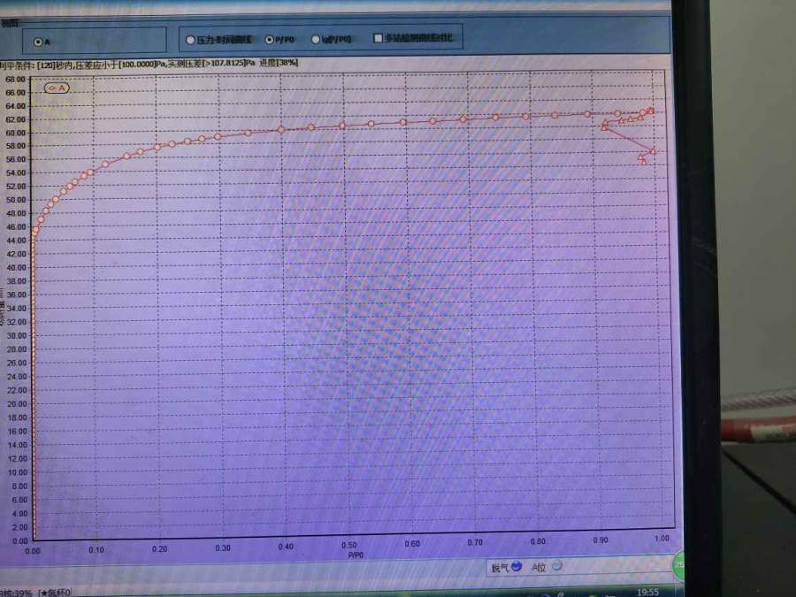Select the lg(P/P0) view radio button
The height and width of the screenshot is (597, 796).
[315, 39]
